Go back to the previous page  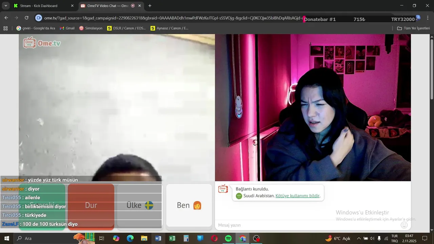[x=6, y=18]
